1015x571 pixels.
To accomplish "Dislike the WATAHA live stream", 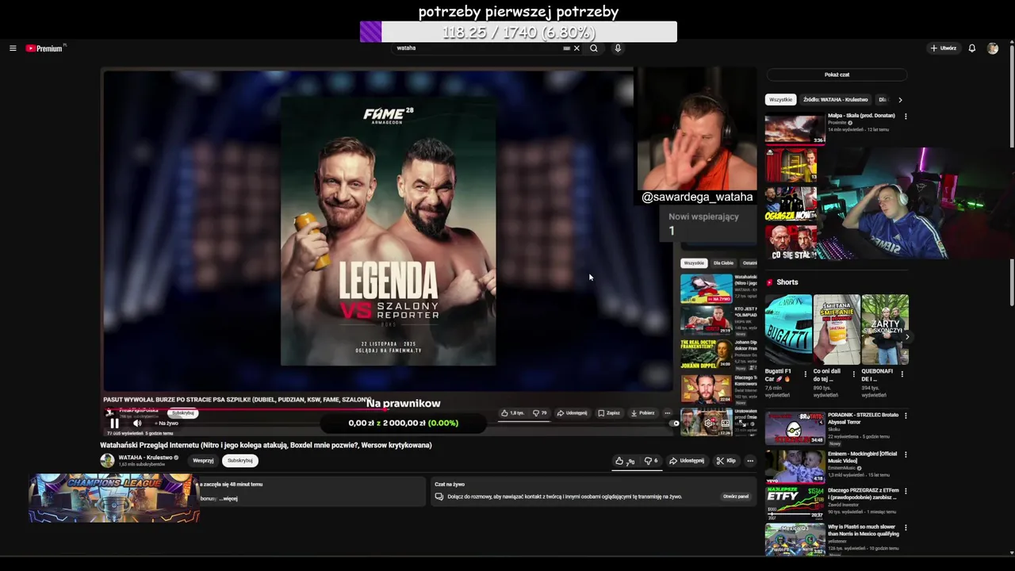I will (x=650, y=461).
